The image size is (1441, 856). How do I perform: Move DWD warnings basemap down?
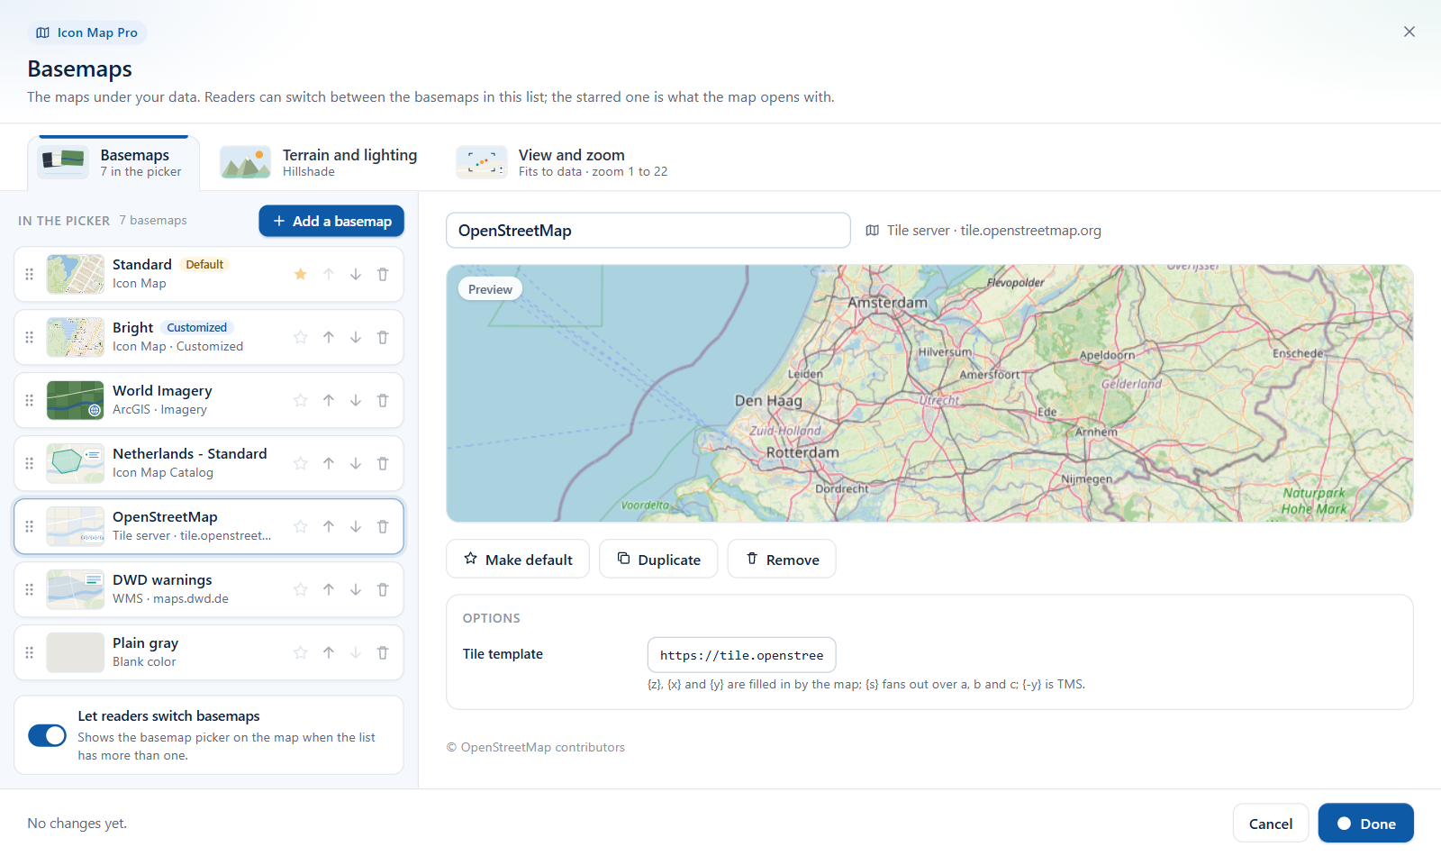pos(356,589)
